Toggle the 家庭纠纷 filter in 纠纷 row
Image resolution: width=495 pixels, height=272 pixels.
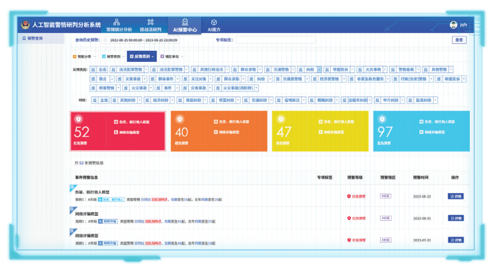194,100
